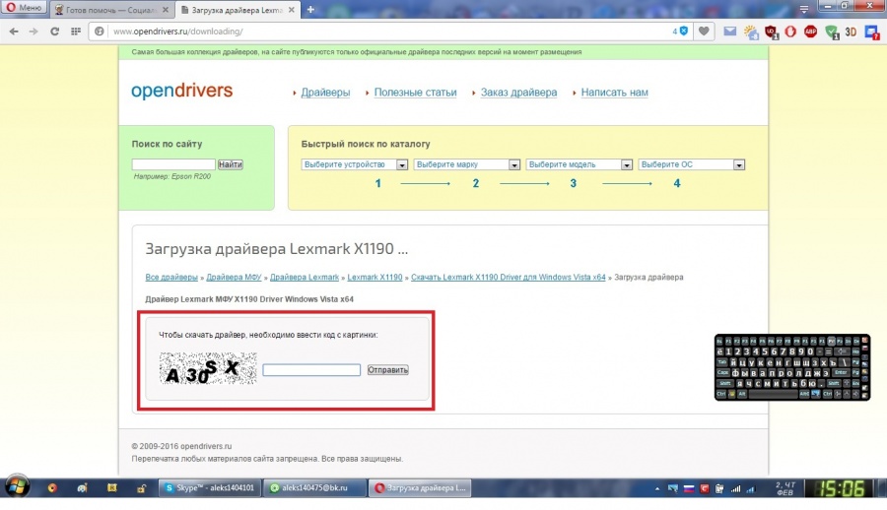887x510 pixels.
Task: Open the Speed Dial grid
Action: pyautogui.click(x=75, y=32)
